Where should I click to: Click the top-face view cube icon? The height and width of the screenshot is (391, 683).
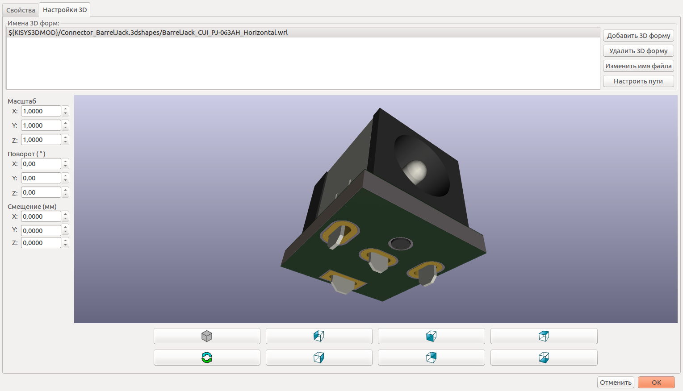pos(544,336)
